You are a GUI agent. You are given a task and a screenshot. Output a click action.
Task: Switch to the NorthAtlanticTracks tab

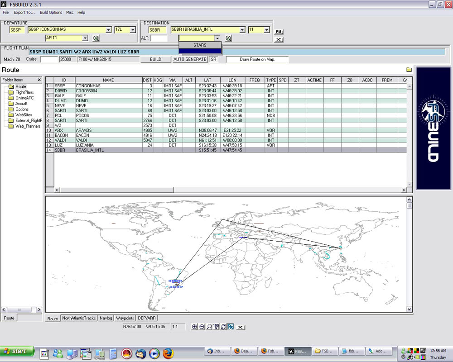[x=79, y=318]
